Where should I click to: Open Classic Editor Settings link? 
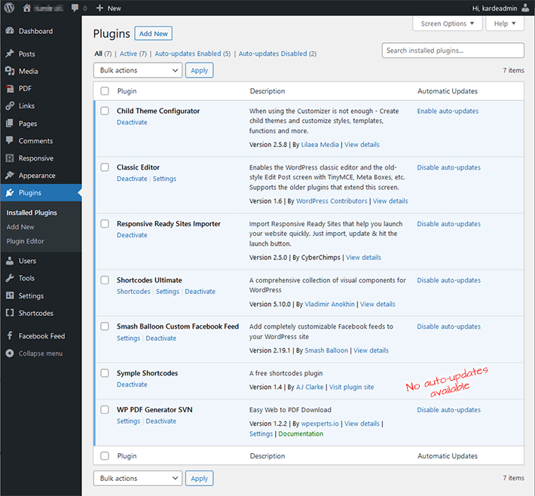click(x=164, y=179)
